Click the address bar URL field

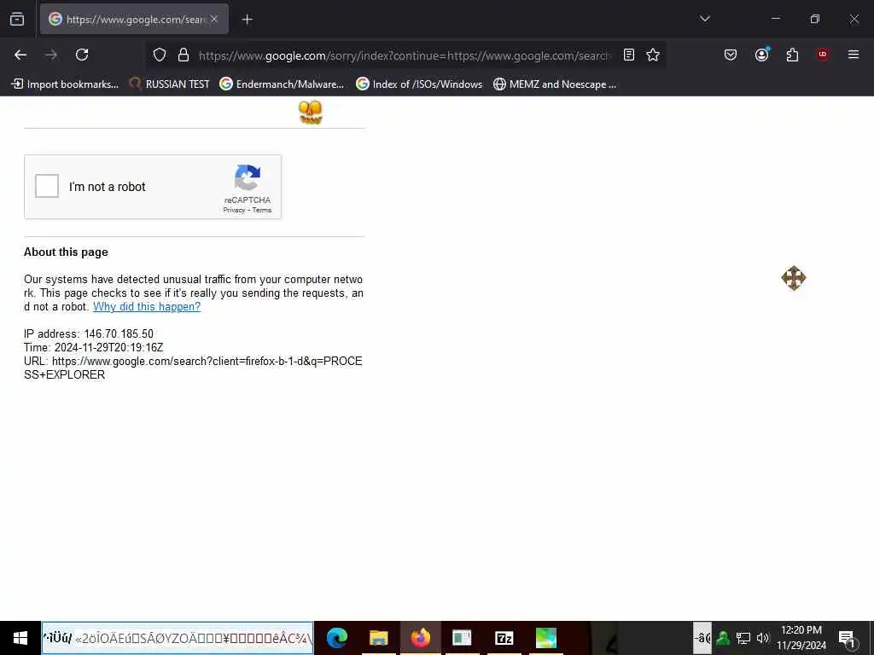tap(404, 55)
